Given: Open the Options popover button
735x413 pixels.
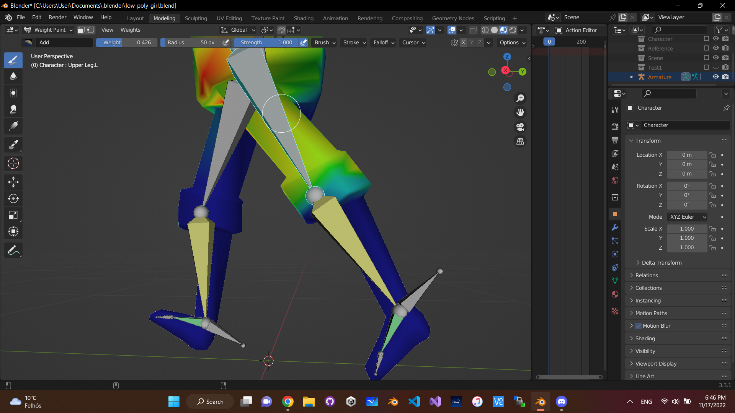Looking at the screenshot, I should 512,42.
